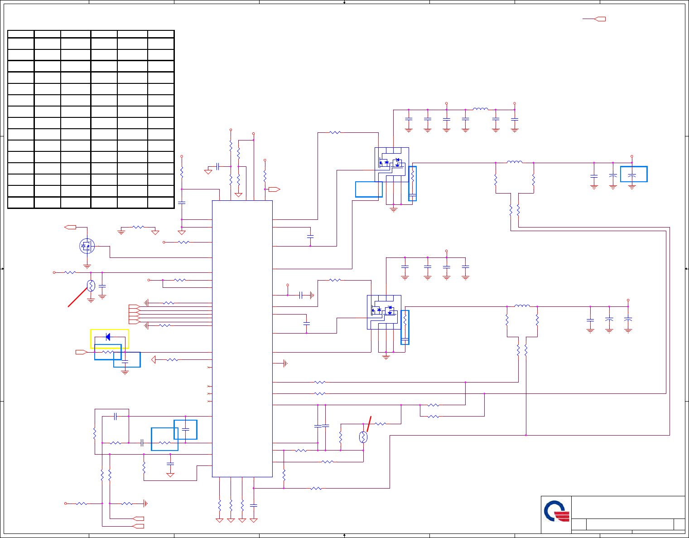Select the filled blue diode symbol
This screenshot has width=689, height=538.
tap(107, 337)
